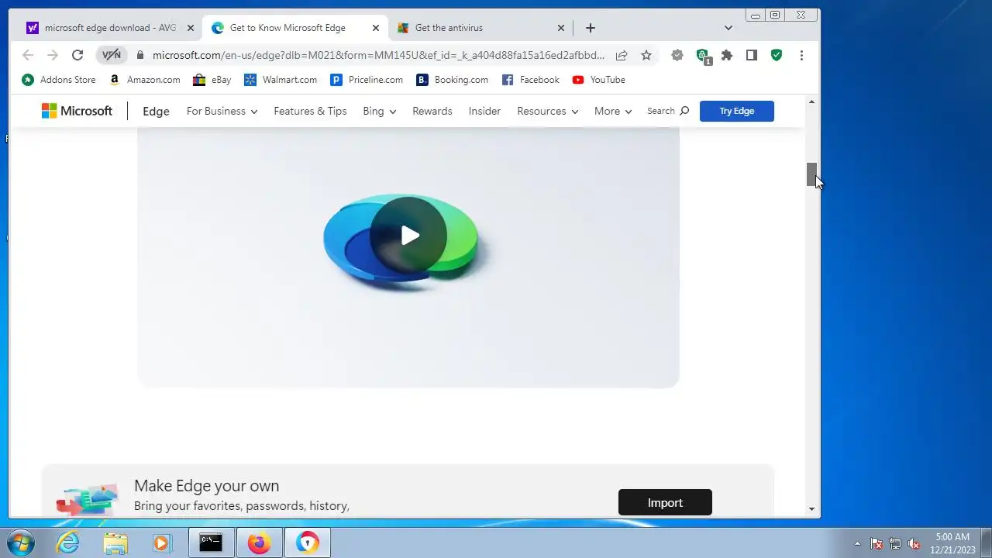
Task: Click the share page icon
Action: click(x=622, y=55)
